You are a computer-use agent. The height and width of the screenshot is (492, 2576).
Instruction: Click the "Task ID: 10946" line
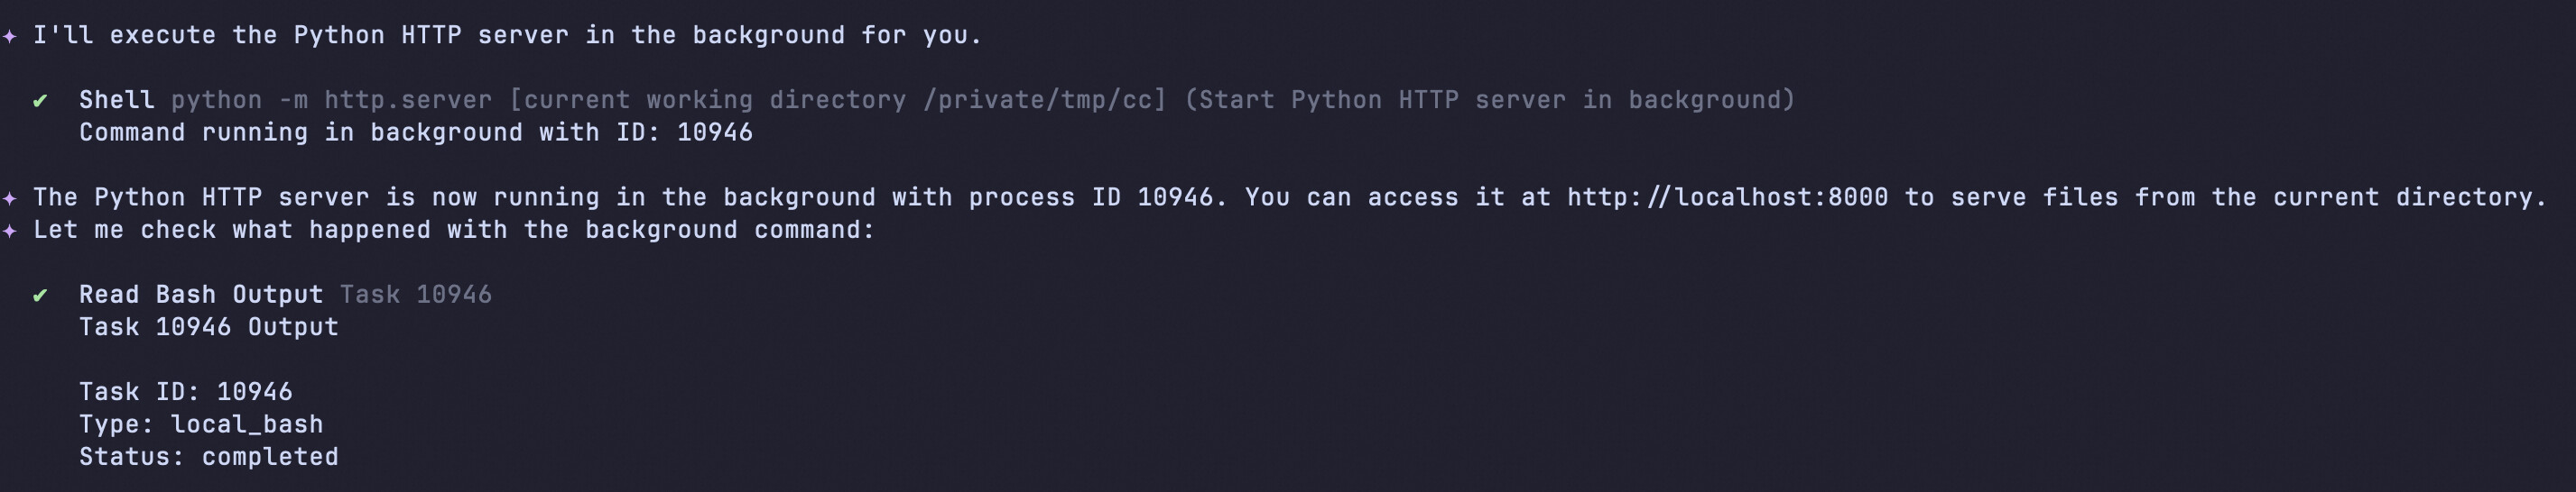(185, 392)
